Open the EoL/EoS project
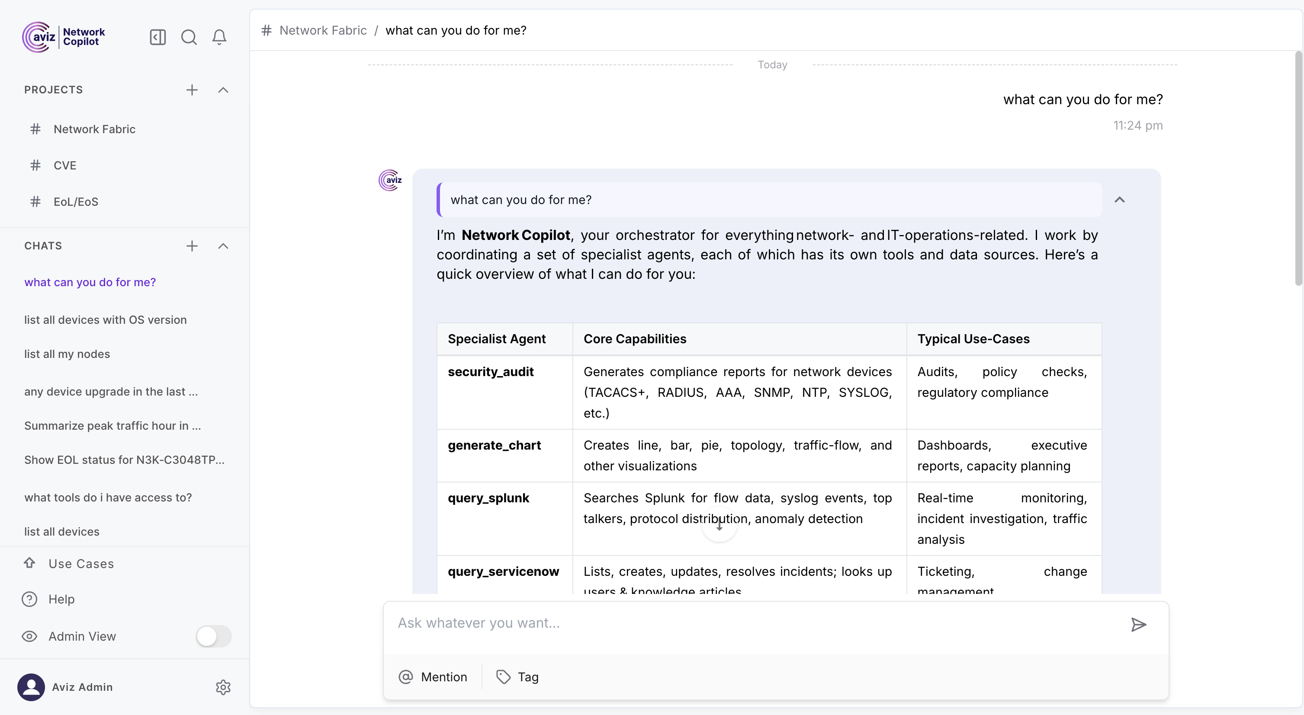This screenshot has height=715, width=1304. tap(76, 202)
